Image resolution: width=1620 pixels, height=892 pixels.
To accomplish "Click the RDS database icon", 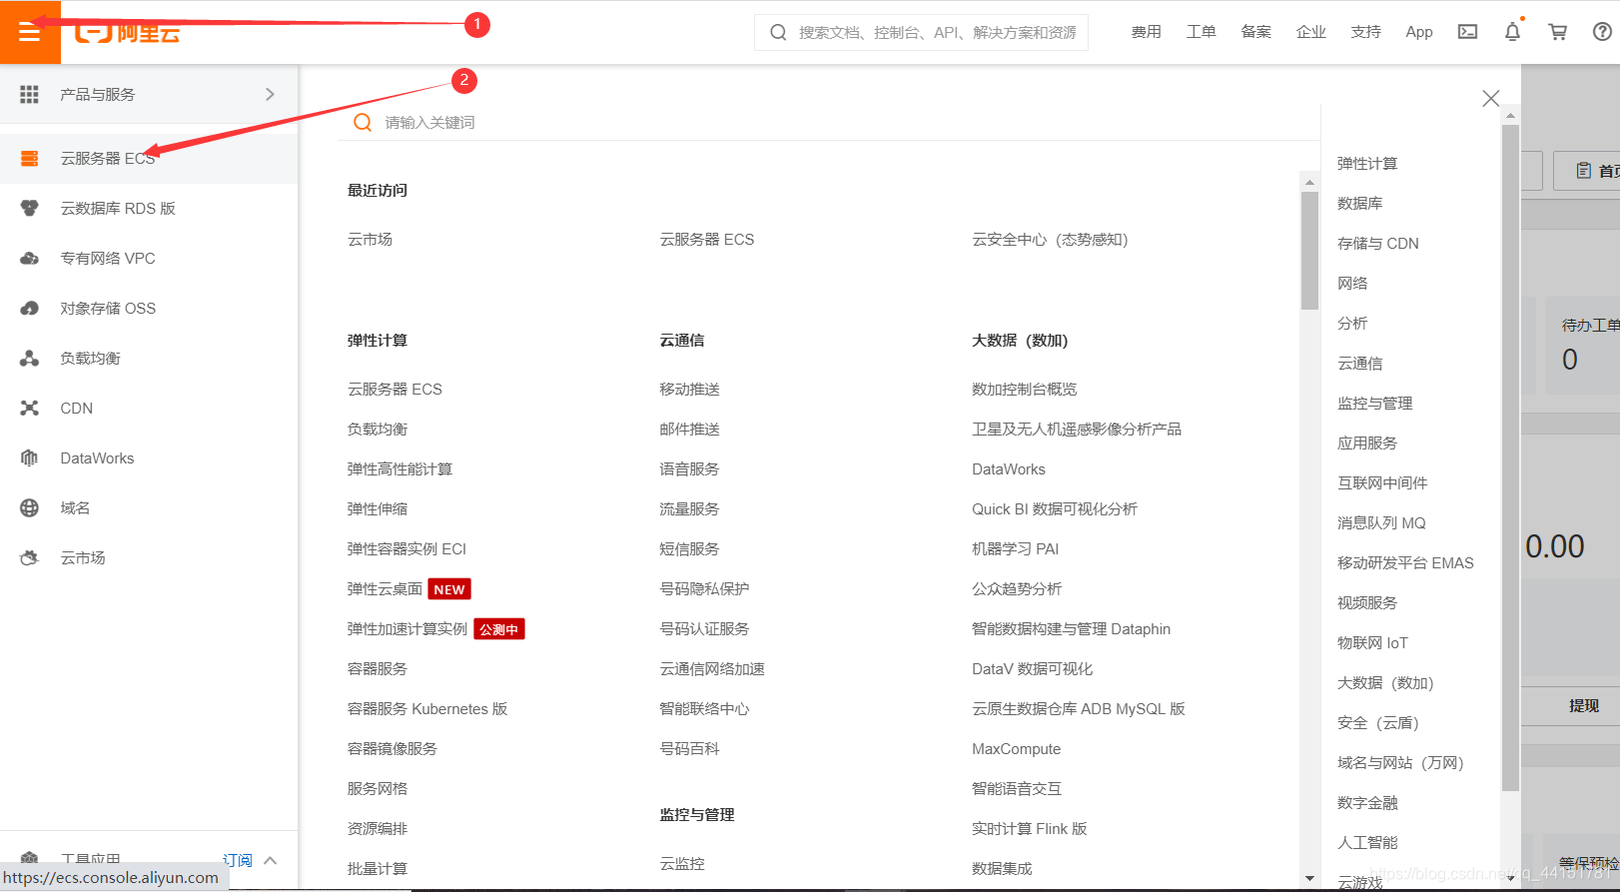I will tap(29, 208).
